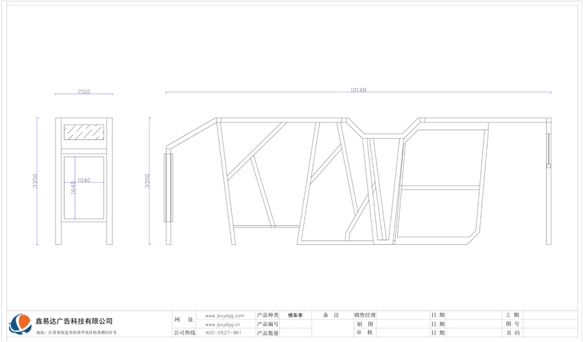
Task: Click the 3350 height dimension of side view
Action: click(35, 181)
